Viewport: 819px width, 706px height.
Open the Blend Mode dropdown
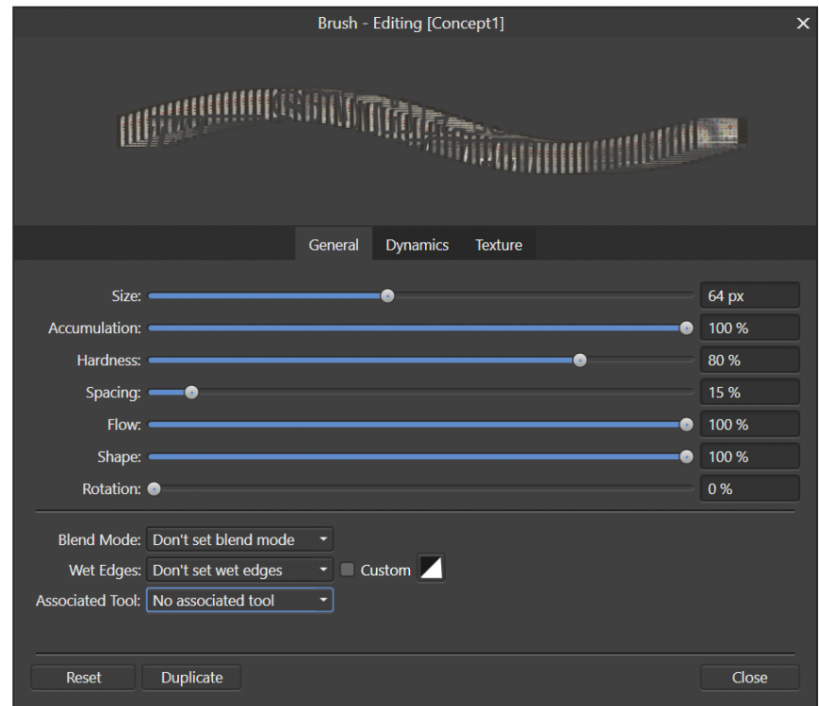pos(238,539)
